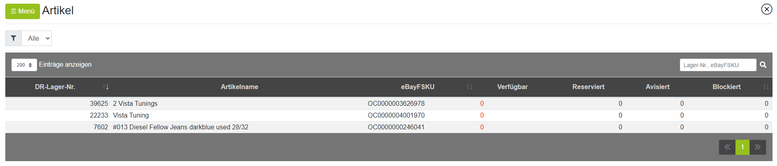The width and height of the screenshot is (777, 166).
Task: Select the 2 Vista Tunings row
Action: 388,103
